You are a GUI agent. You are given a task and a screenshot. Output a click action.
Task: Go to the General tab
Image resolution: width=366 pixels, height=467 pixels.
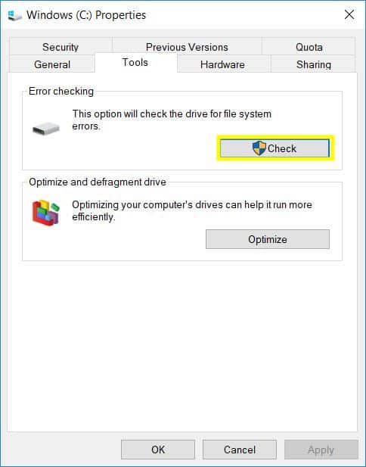pos(52,64)
